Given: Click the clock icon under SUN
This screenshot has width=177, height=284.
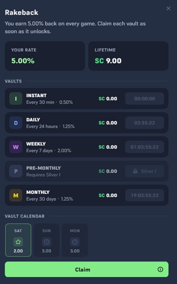Looking at the screenshot, I should tap(47, 242).
